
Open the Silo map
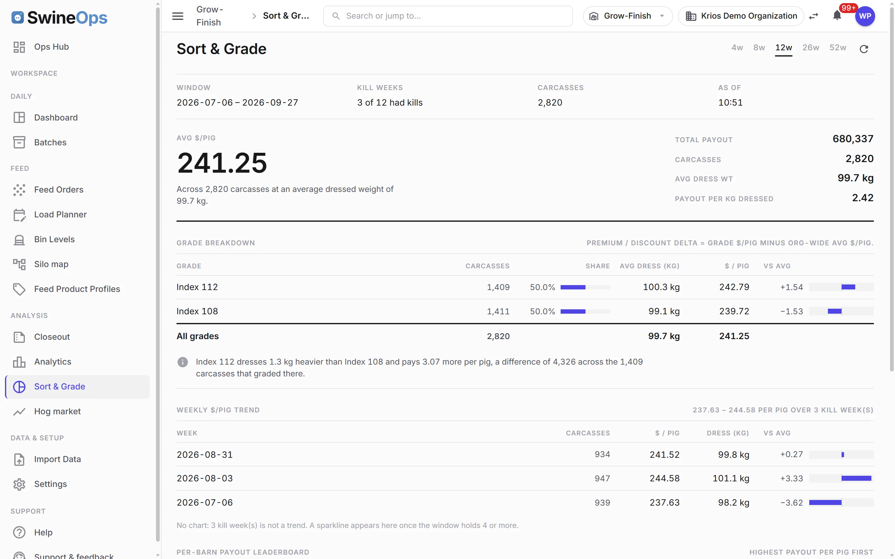(77, 264)
